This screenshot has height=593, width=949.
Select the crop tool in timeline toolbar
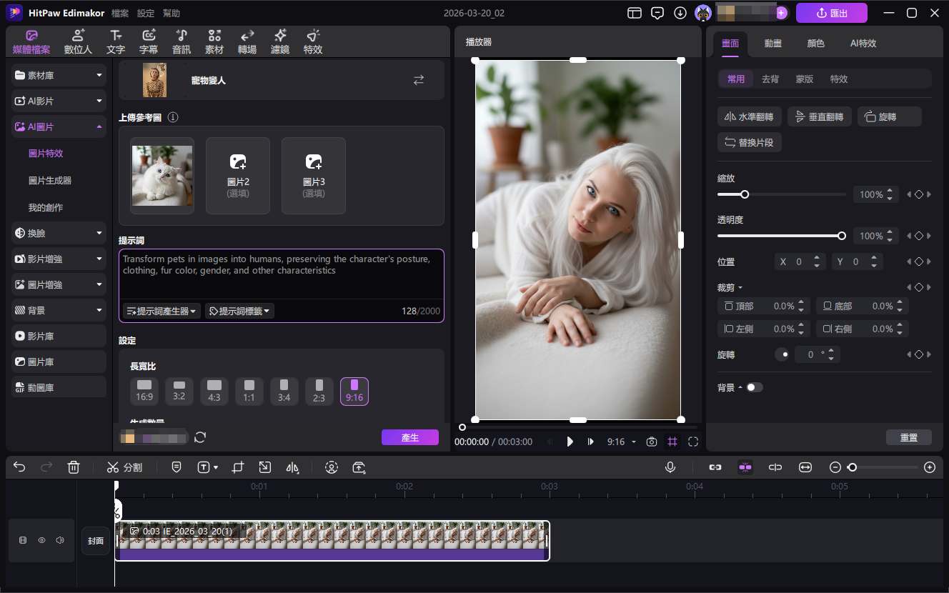(238, 467)
